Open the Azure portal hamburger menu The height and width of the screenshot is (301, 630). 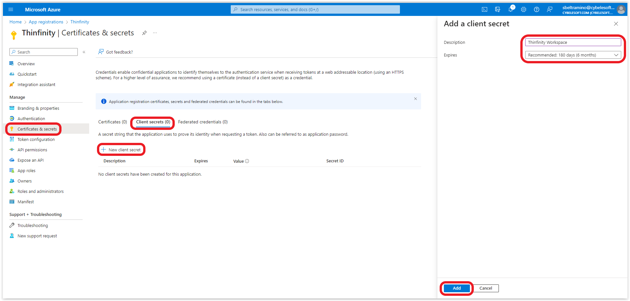(x=11, y=9)
